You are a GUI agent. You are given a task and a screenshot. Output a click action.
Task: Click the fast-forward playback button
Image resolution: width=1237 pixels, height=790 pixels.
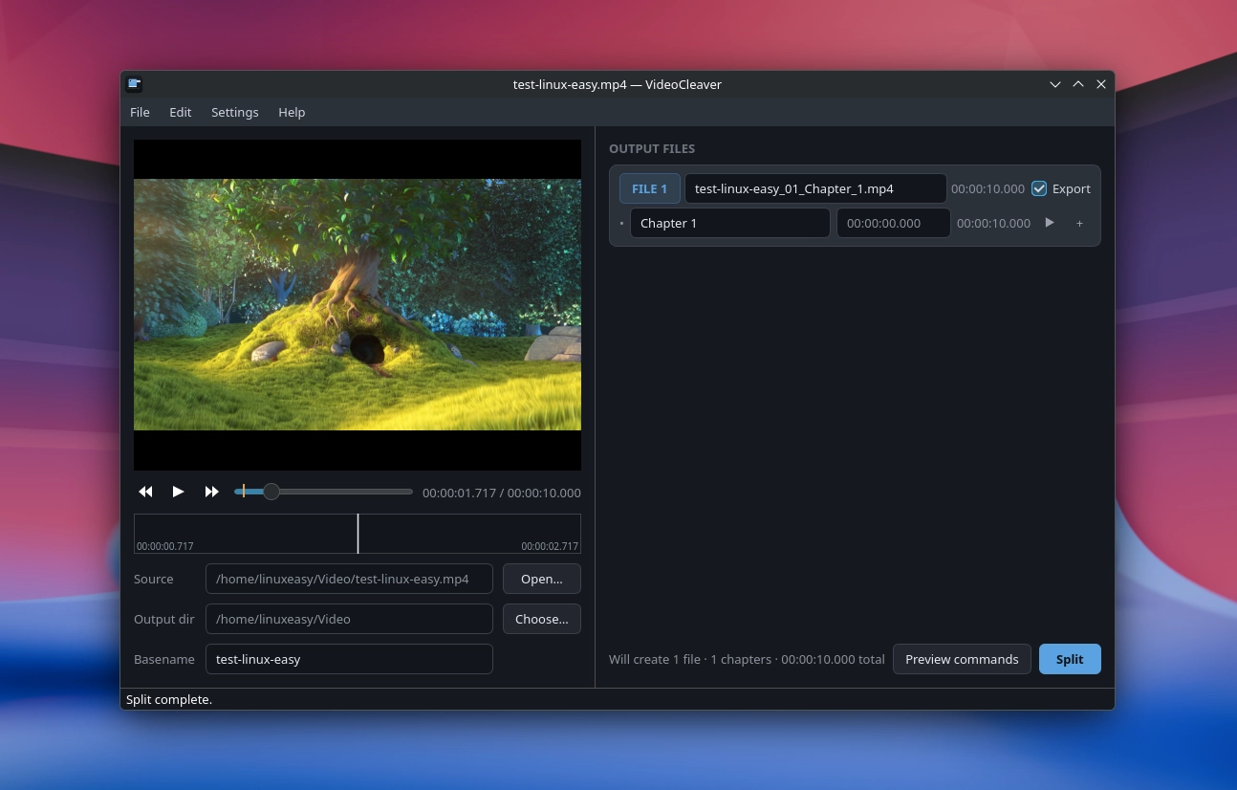click(211, 492)
